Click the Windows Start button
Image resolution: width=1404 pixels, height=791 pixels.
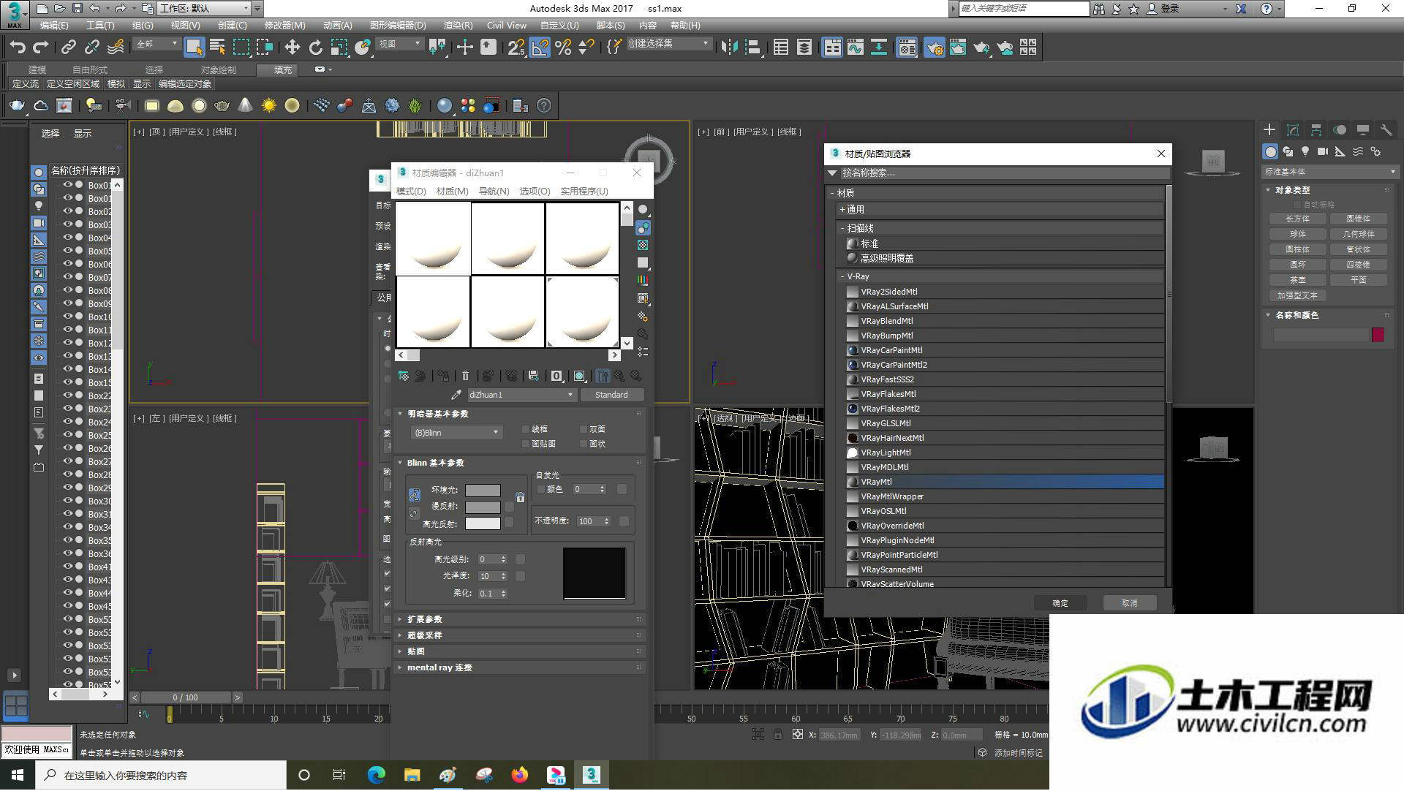(18, 775)
